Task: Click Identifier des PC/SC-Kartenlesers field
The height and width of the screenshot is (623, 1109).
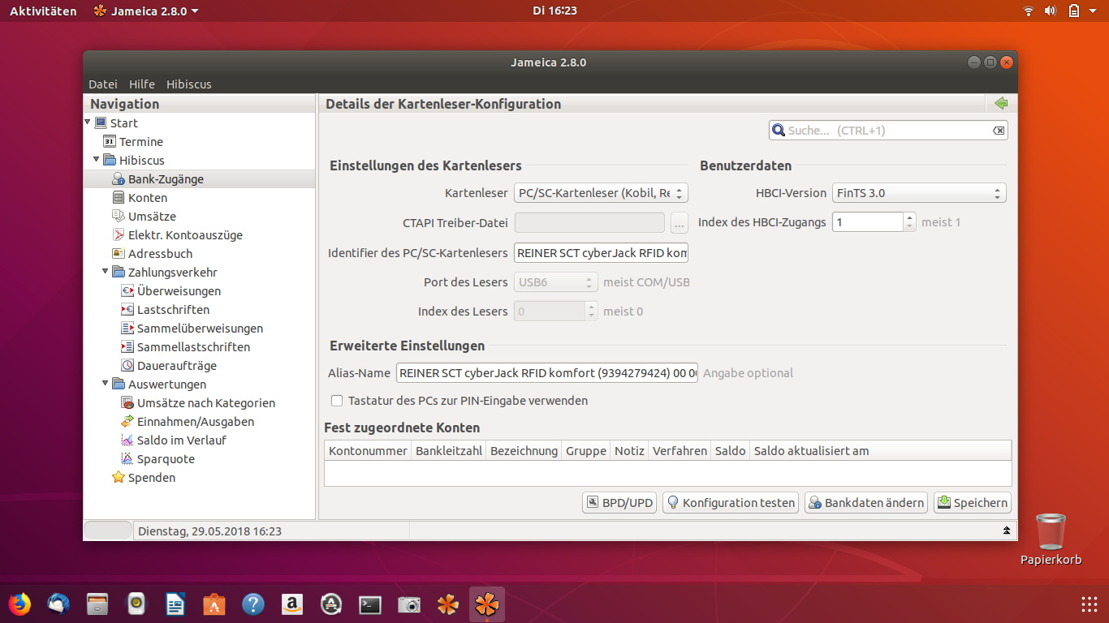Action: tap(602, 253)
